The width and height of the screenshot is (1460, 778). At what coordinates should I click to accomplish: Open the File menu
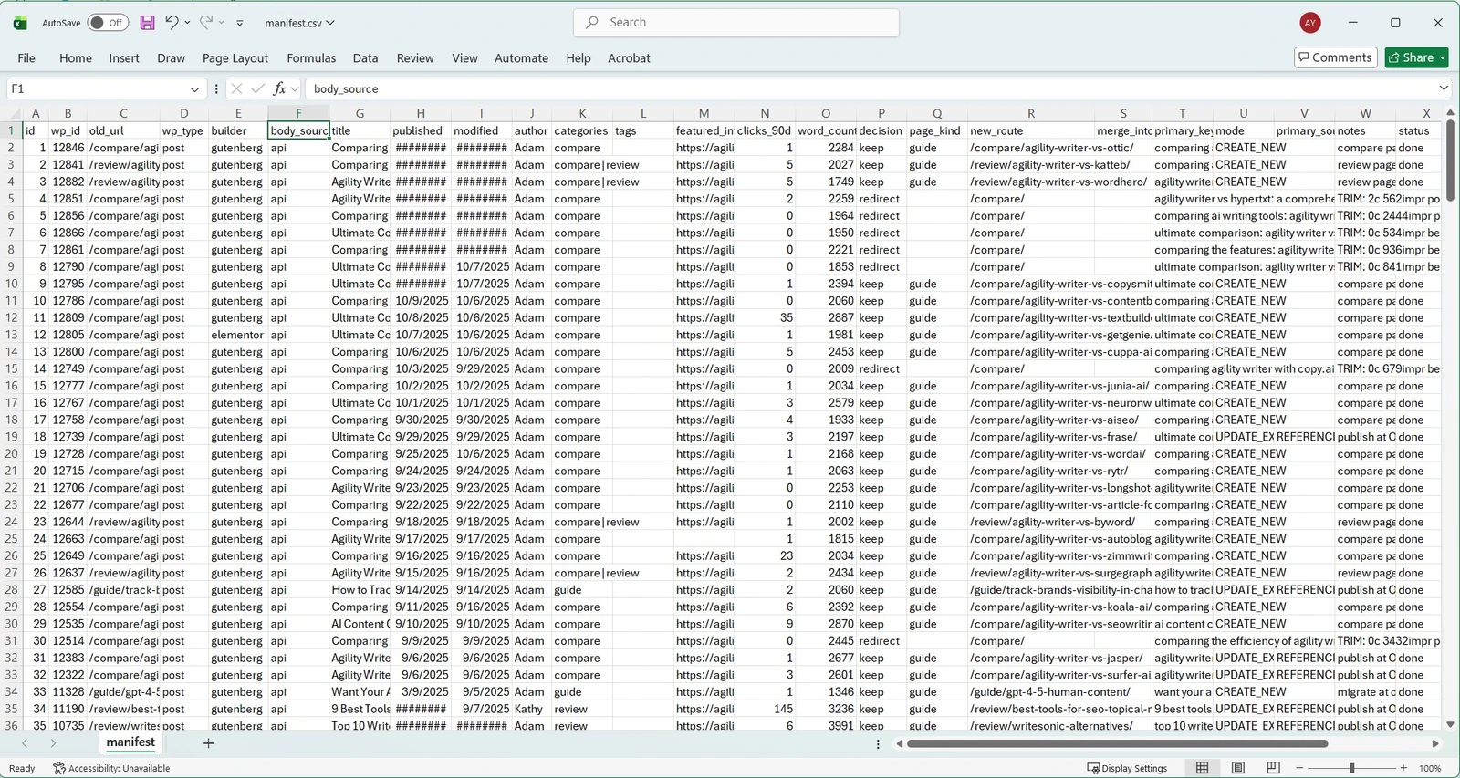[26, 57]
